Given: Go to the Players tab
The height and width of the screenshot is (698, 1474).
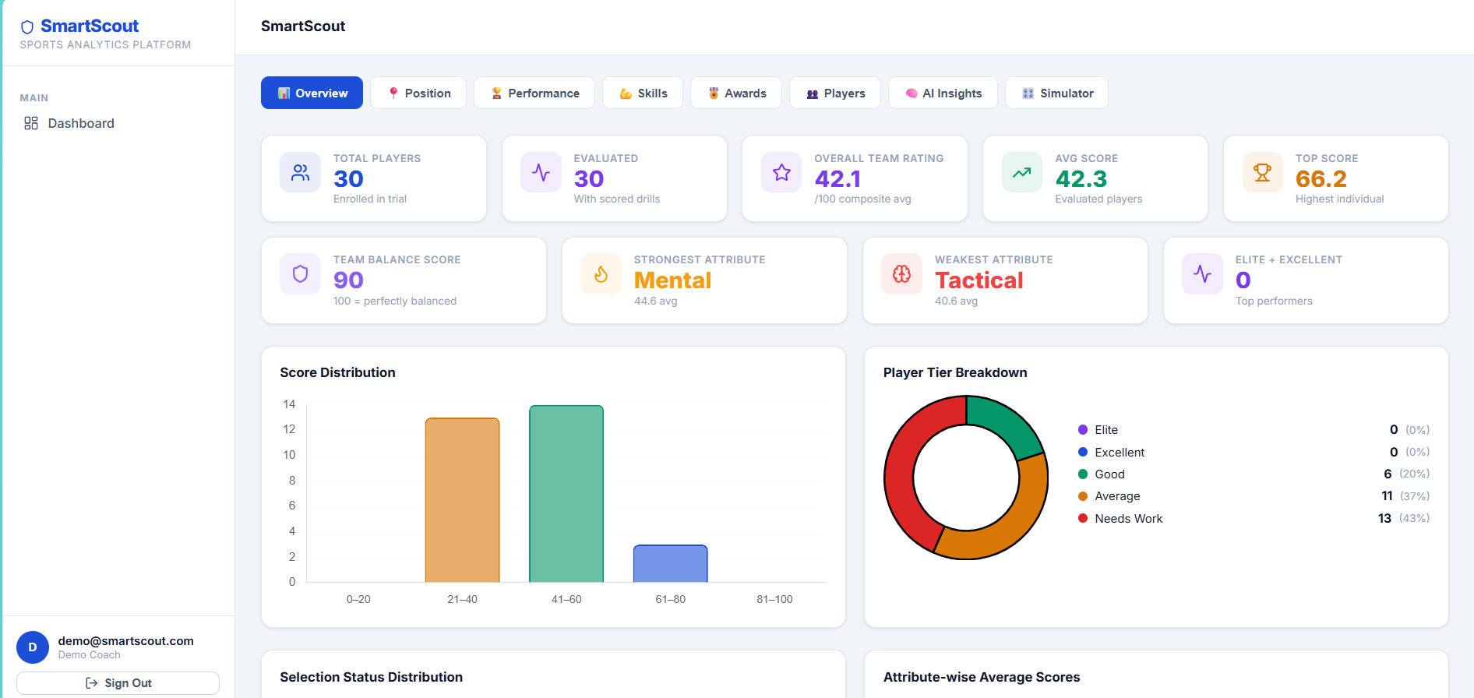Looking at the screenshot, I should tap(835, 93).
